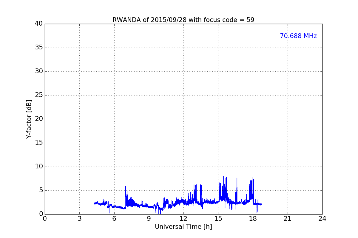Click the plot title mentioning RWANDA

point(183,20)
